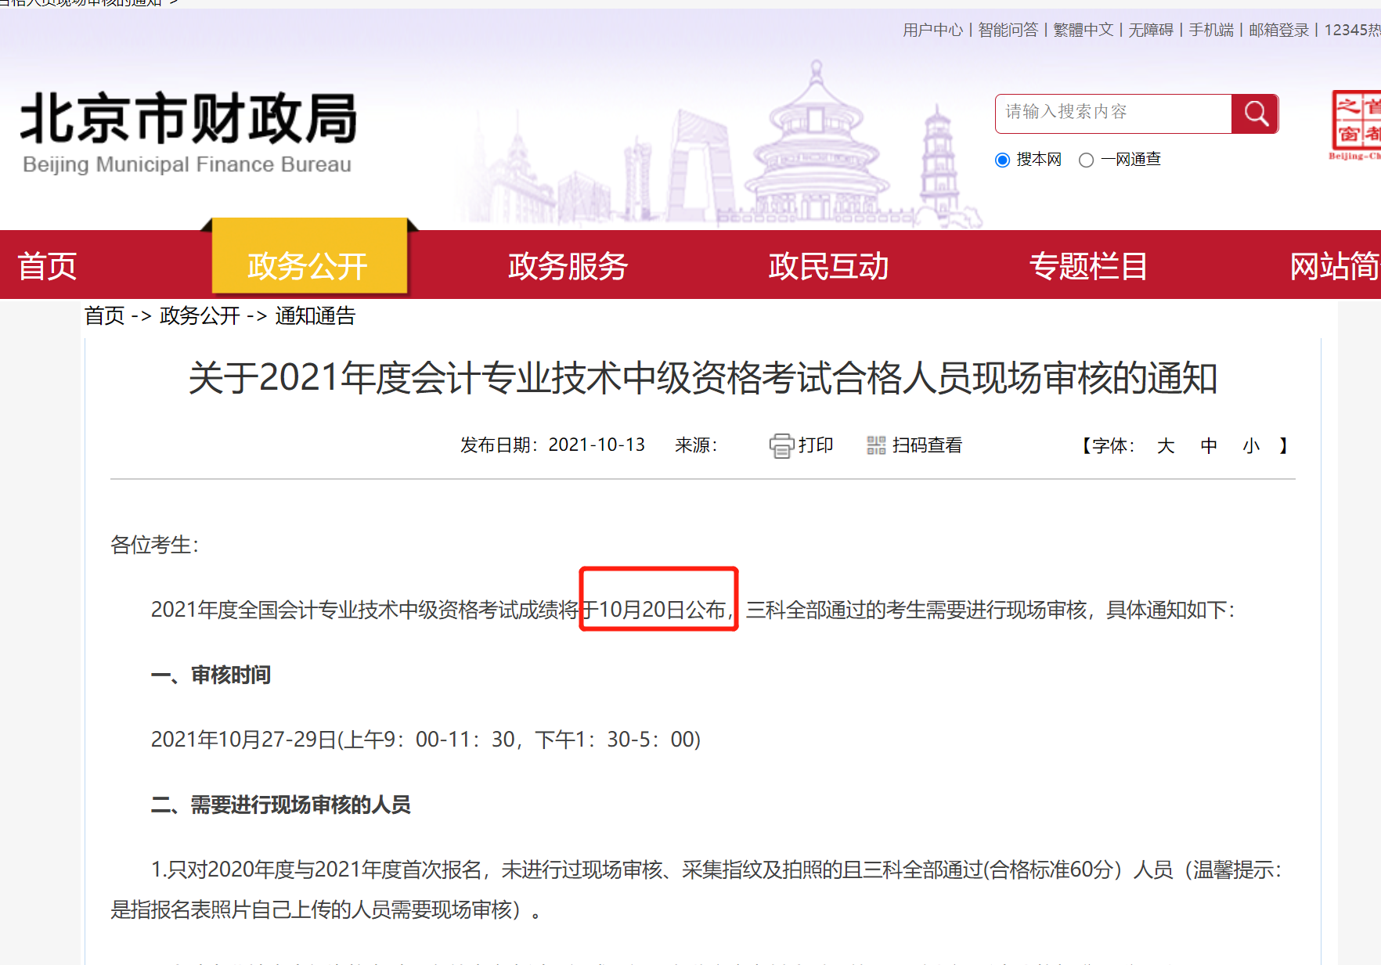Open the 用户中心 user center

click(932, 30)
